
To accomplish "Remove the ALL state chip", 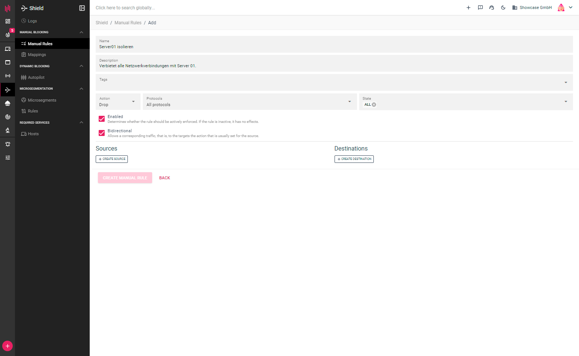I will [374, 105].
